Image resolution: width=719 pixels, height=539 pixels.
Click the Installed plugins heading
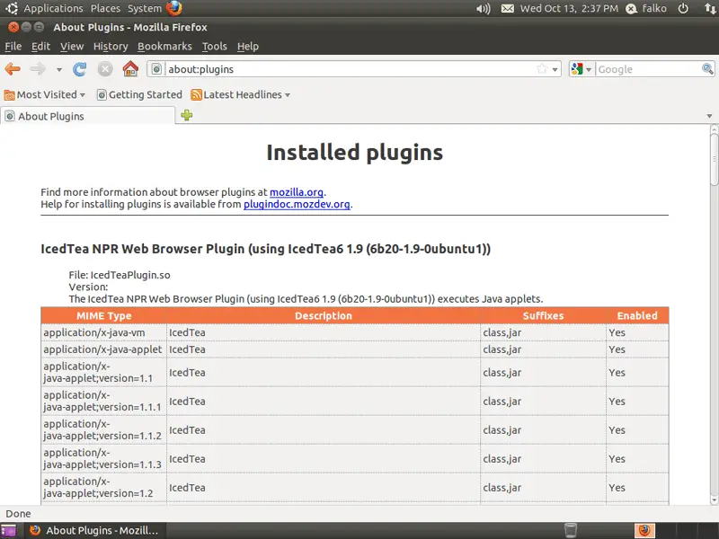[354, 153]
